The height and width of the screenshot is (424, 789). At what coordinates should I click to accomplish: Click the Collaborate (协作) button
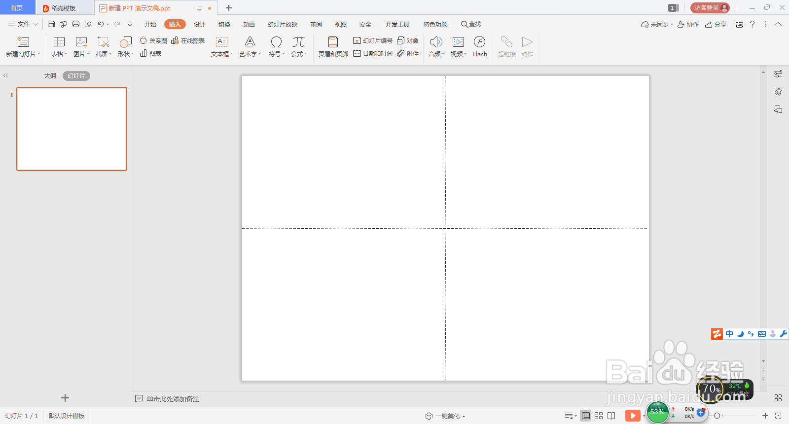click(x=688, y=24)
